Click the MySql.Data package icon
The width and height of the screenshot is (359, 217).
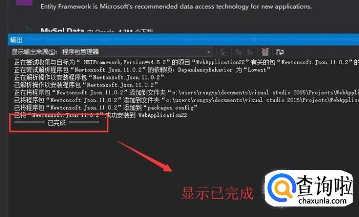[x=28, y=30]
